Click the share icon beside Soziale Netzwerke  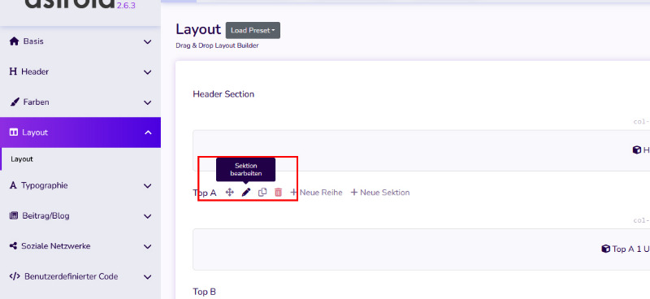point(13,246)
